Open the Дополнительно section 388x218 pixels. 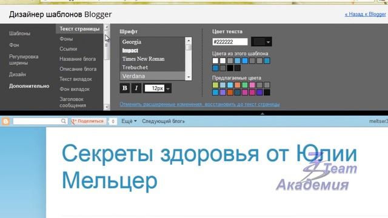coord(29,86)
